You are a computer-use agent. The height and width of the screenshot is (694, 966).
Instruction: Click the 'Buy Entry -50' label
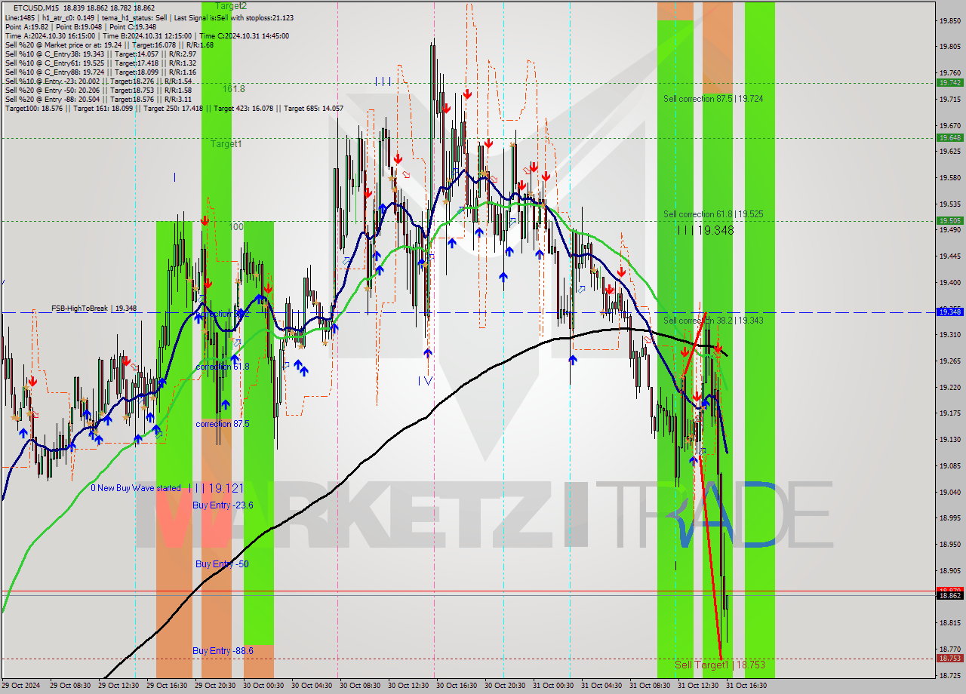click(x=222, y=564)
